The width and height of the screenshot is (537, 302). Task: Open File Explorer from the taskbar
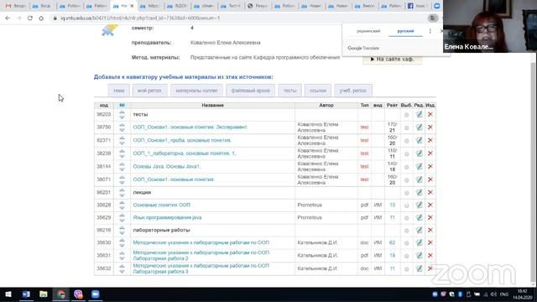(x=44, y=294)
